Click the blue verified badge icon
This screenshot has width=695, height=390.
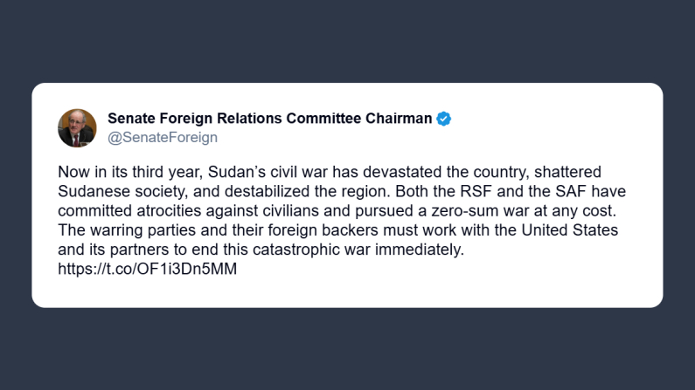(444, 120)
